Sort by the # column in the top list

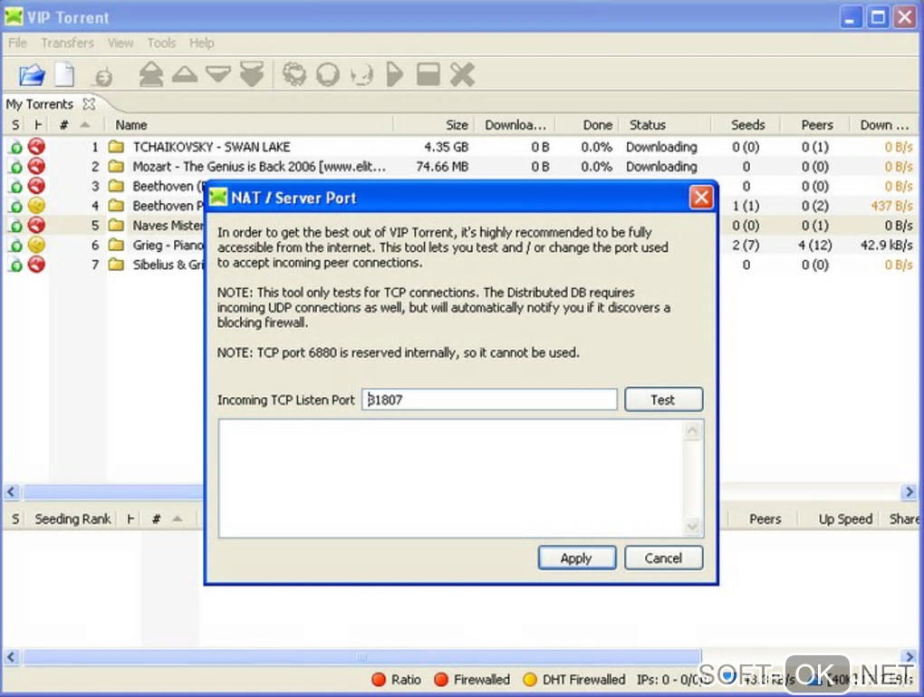tap(75, 125)
